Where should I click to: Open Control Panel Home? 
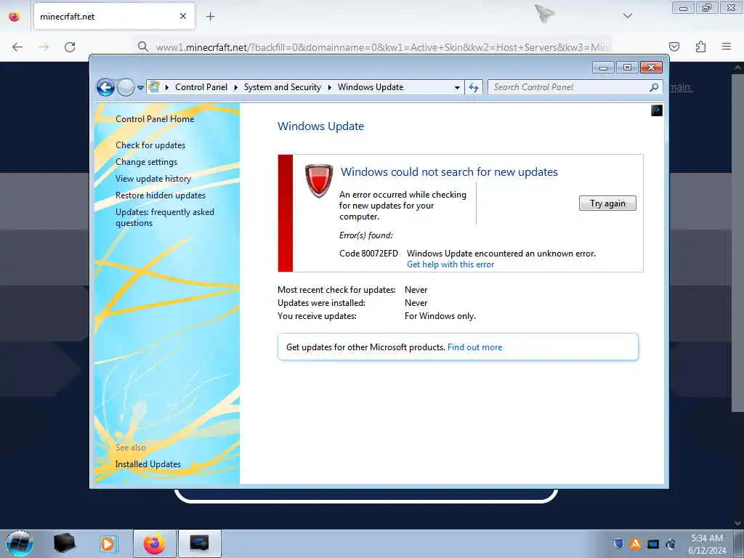point(155,119)
